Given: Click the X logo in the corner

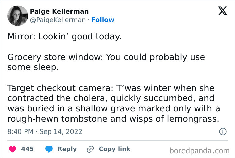Looking at the screenshot, I should [x=223, y=11].
